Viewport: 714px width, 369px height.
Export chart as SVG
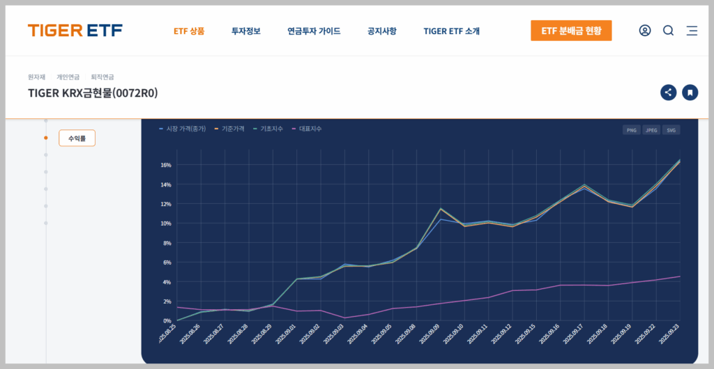tap(671, 130)
